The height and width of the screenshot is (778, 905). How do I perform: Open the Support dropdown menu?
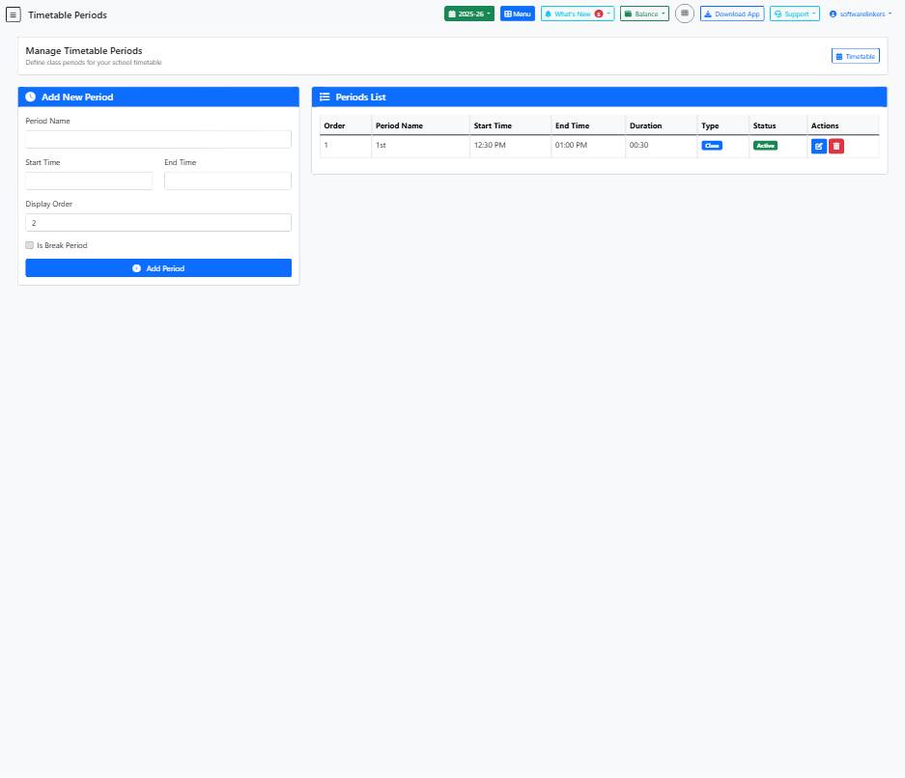[x=795, y=14]
